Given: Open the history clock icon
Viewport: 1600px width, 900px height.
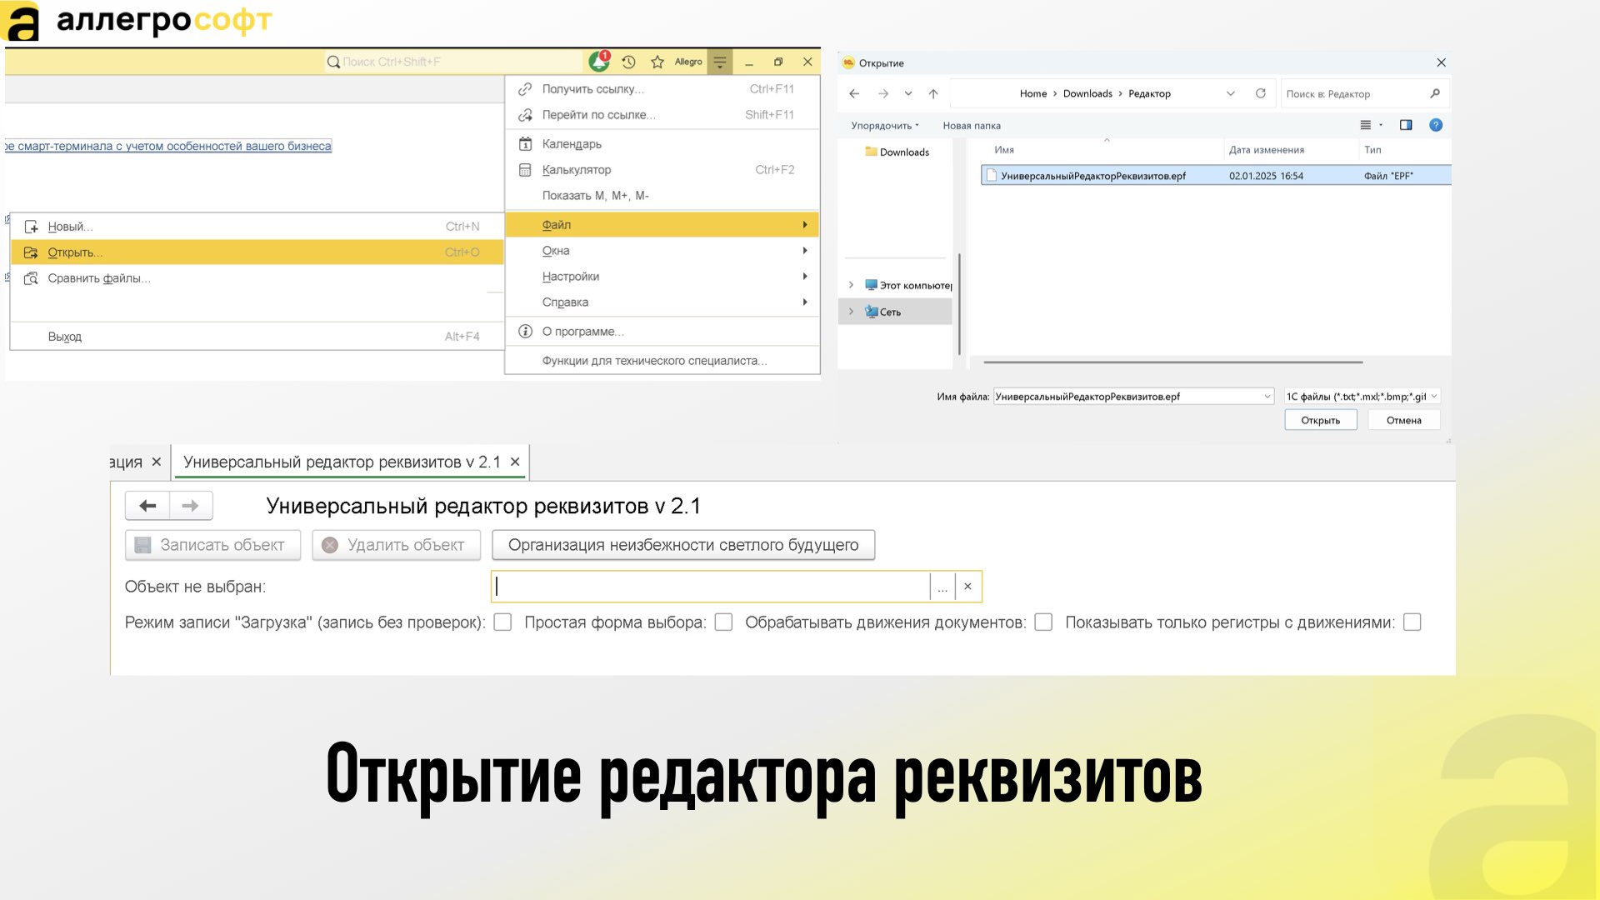Looking at the screenshot, I should 629,62.
